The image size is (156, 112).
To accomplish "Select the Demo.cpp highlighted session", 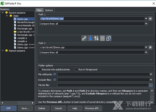I will click(x=24, y=19).
